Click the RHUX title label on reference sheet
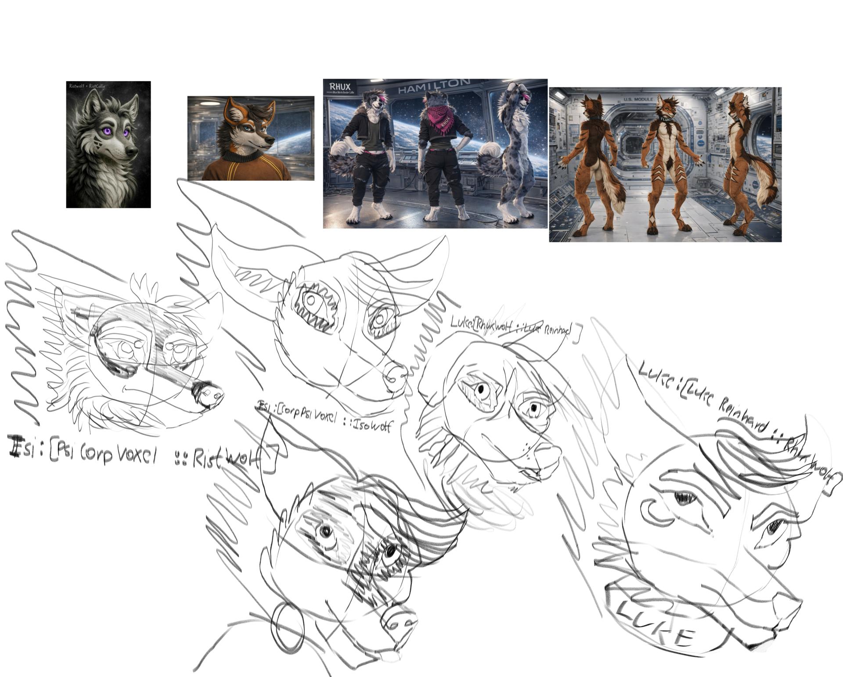This screenshot has height=677, width=843. click(x=339, y=86)
